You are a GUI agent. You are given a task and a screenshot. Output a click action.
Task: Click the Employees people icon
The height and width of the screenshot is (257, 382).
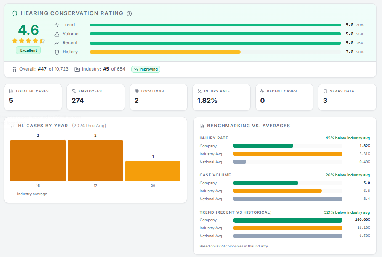(x=74, y=91)
